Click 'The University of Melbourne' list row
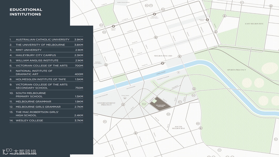Screen dimensions: 279x157 pos(46,45)
